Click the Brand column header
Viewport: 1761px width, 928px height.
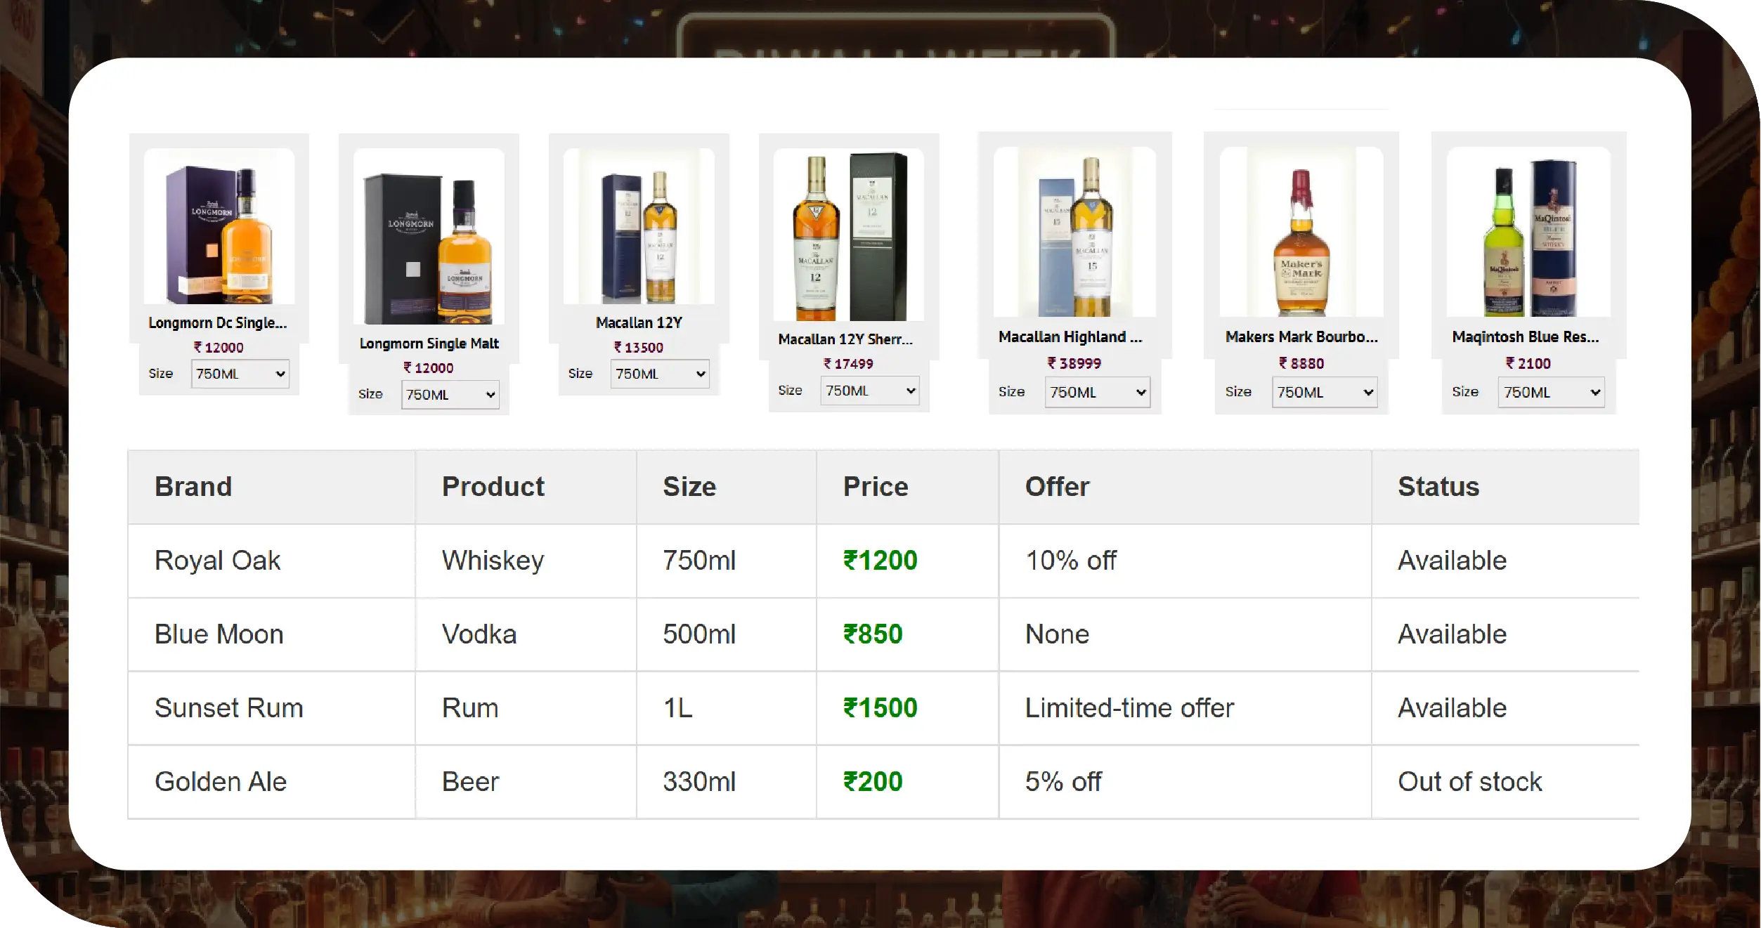point(193,486)
